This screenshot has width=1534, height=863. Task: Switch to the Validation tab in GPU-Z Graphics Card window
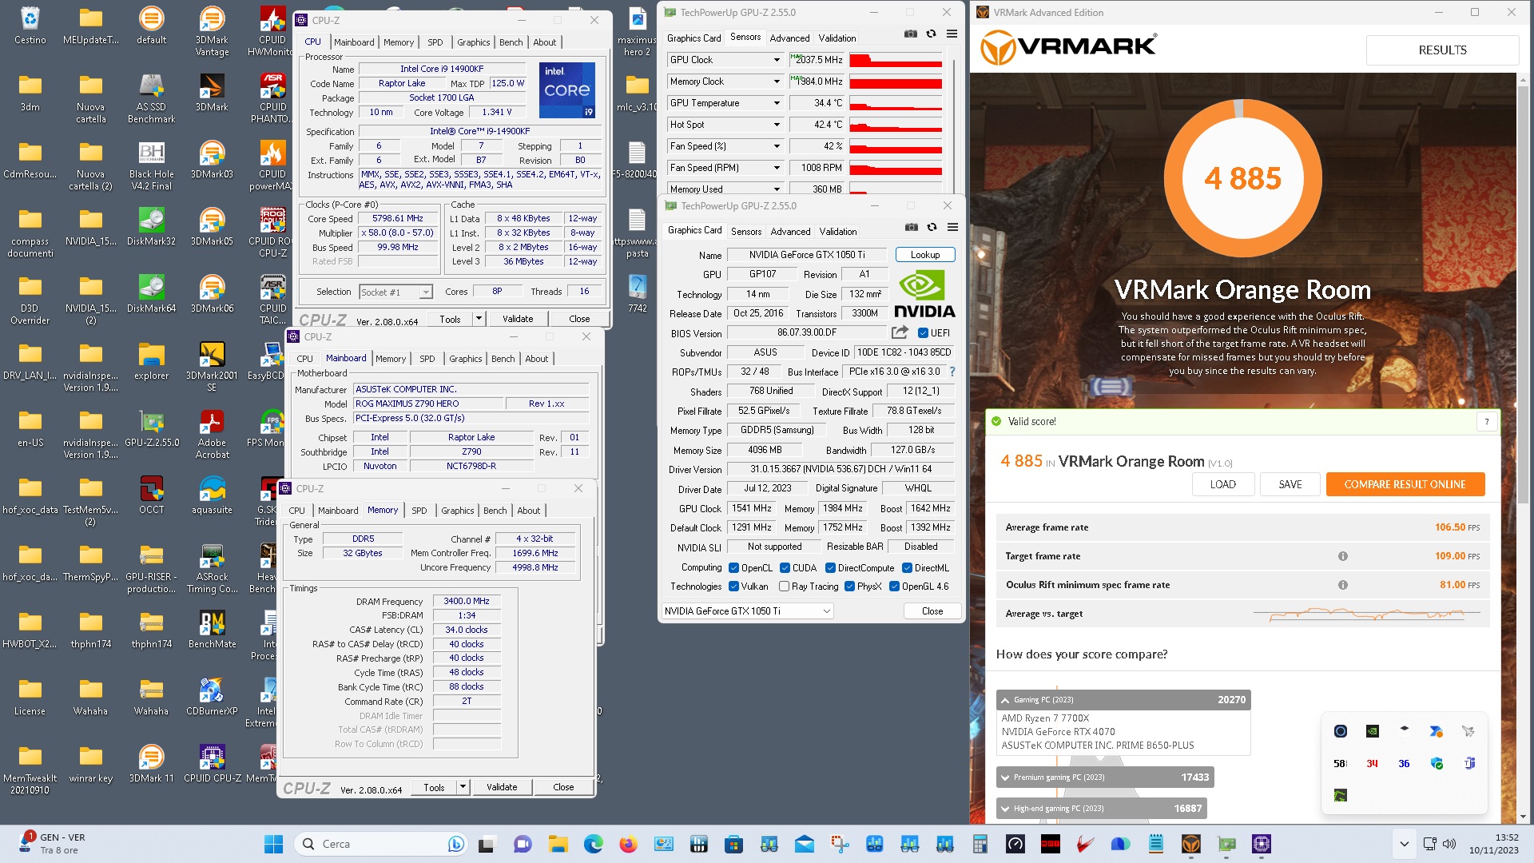click(838, 231)
